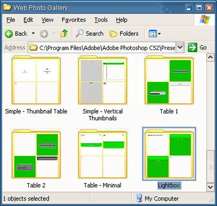This screenshot has height=206, width=217.
Task: Maximize the Web Photo Gallery window
Action: click(x=199, y=8)
